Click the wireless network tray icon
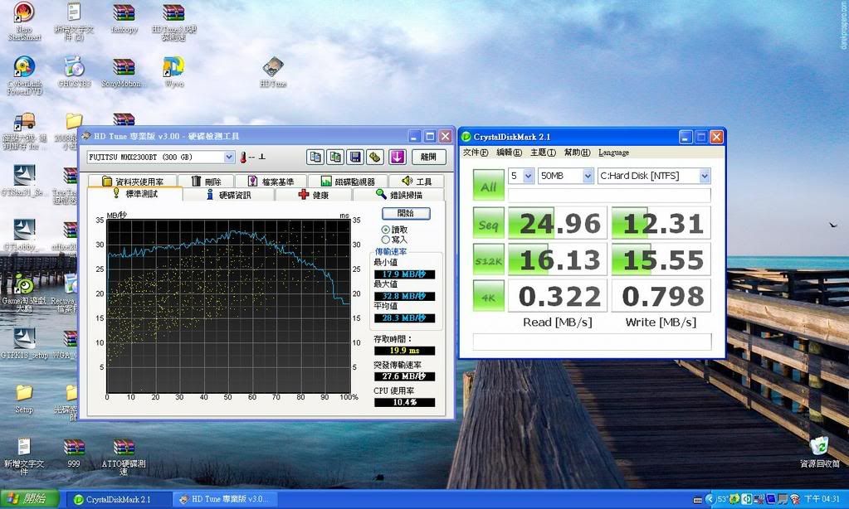This screenshot has height=509, width=849. click(x=795, y=499)
